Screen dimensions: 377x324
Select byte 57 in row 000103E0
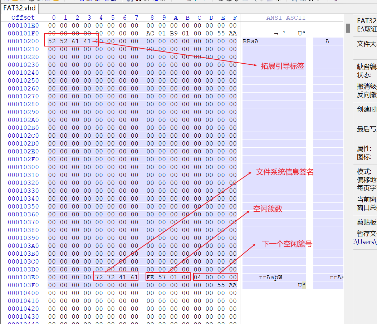pyautogui.click(x=162, y=278)
